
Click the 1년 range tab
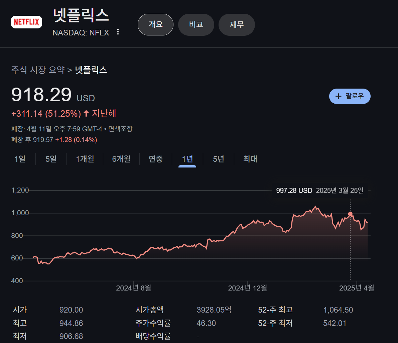(x=187, y=159)
